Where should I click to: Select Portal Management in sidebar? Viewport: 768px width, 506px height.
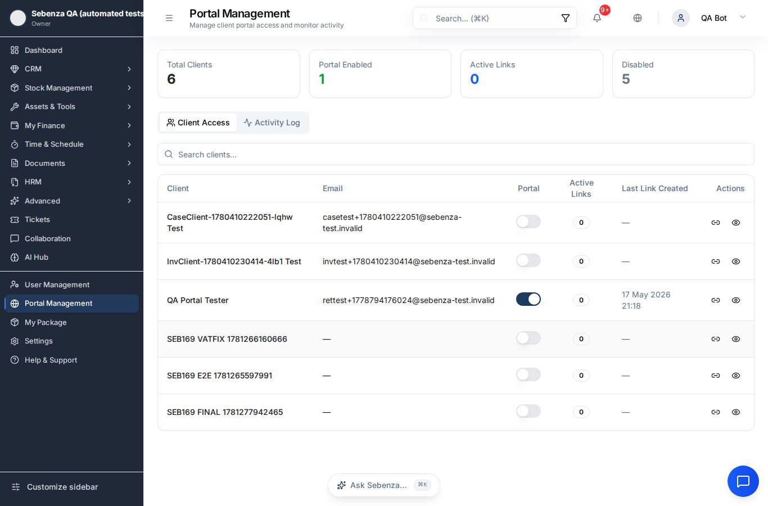[71, 303]
